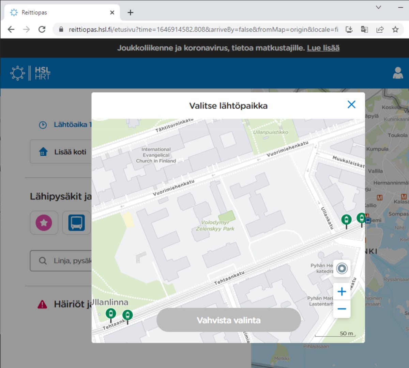Select the pink favorites star button

(44, 223)
